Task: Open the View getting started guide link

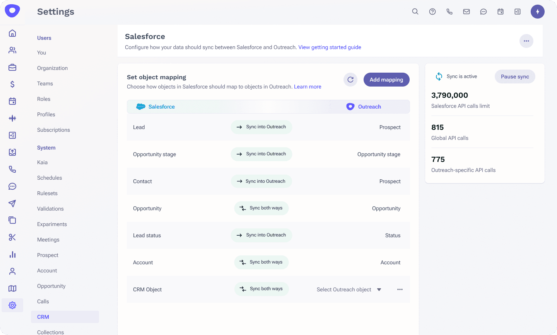Action: (x=330, y=47)
